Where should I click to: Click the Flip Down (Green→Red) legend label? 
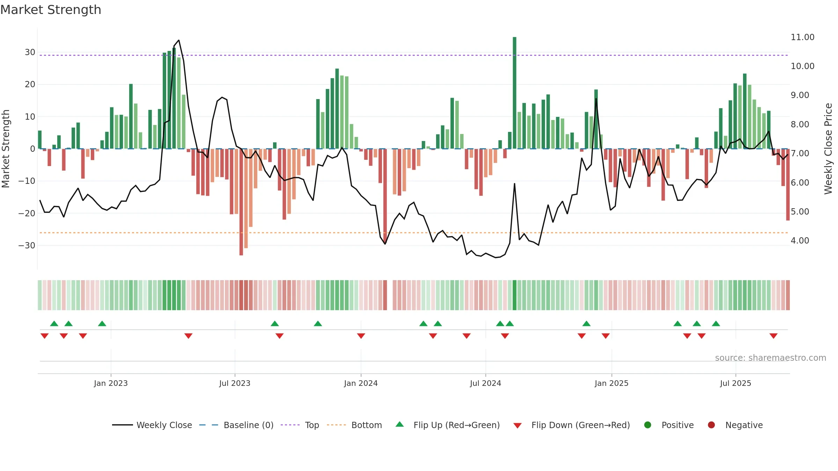[x=581, y=425]
